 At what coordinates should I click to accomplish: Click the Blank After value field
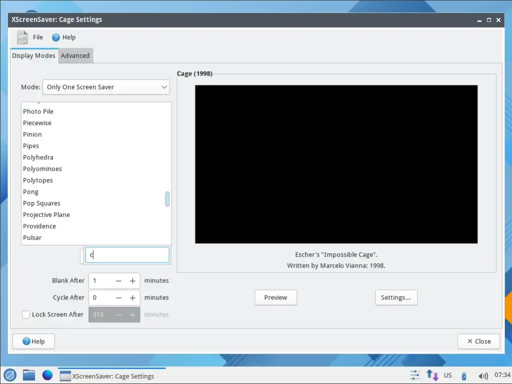pyautogui.click(x=100, y=281)
